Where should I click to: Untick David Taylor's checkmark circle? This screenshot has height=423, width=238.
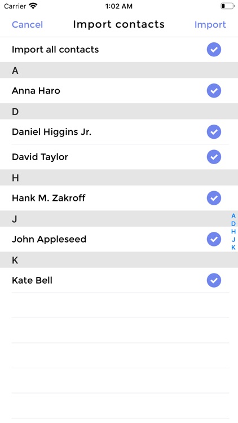(x=214, y=157)
